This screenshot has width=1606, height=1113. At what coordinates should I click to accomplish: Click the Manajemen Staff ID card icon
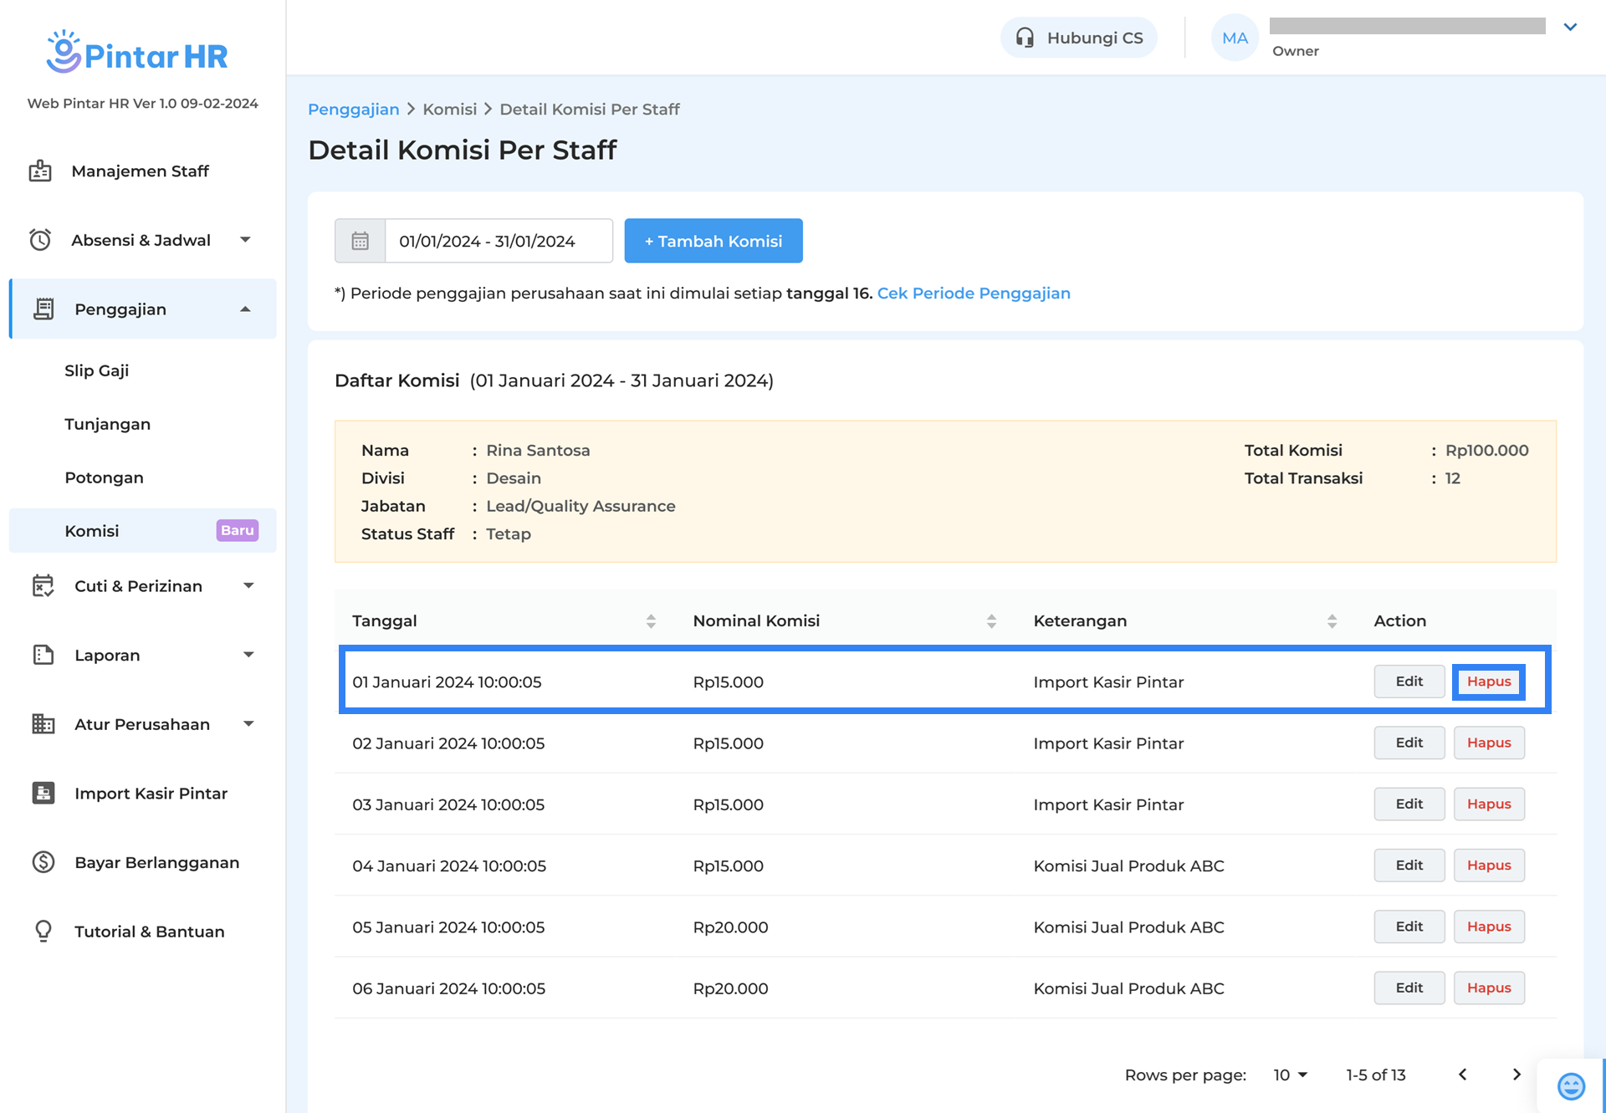click(x=40, y=171)
